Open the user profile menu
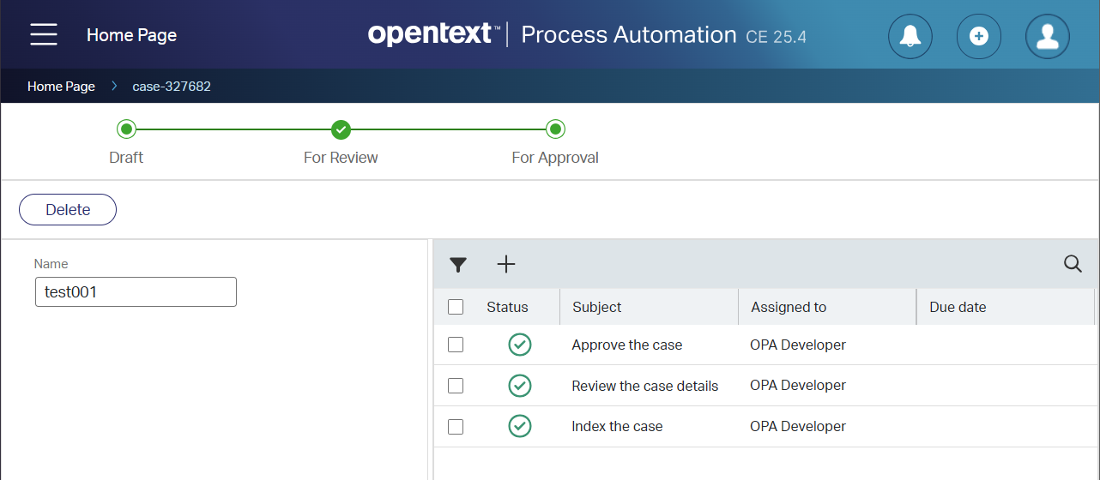The height and width of the screenshot is (480, 1100). (1048, 36)
